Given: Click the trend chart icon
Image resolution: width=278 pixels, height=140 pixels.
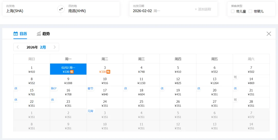Looking at the screenshot, I should click(x=39, y=34).
